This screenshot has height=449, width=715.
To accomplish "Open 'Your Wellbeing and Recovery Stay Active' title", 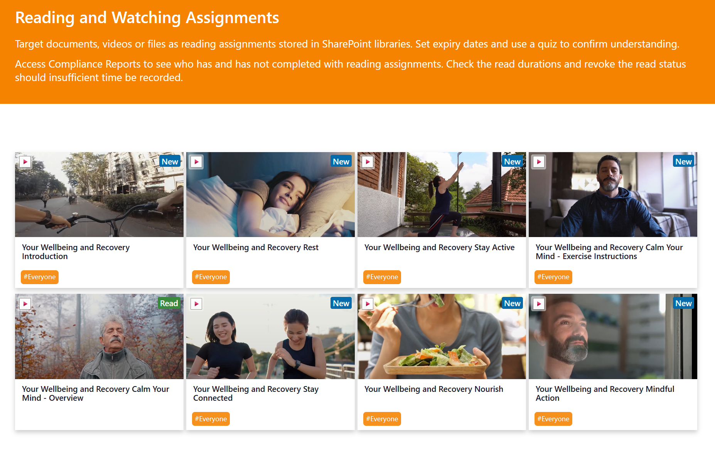I will [x=439, y=247].
